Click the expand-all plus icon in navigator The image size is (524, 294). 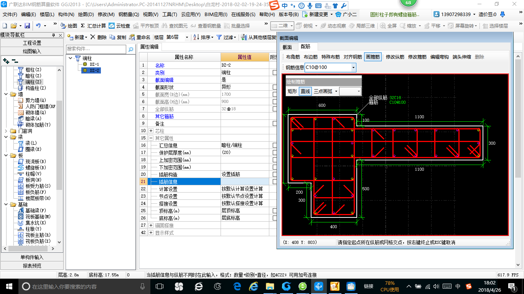[x=6, y=61]
